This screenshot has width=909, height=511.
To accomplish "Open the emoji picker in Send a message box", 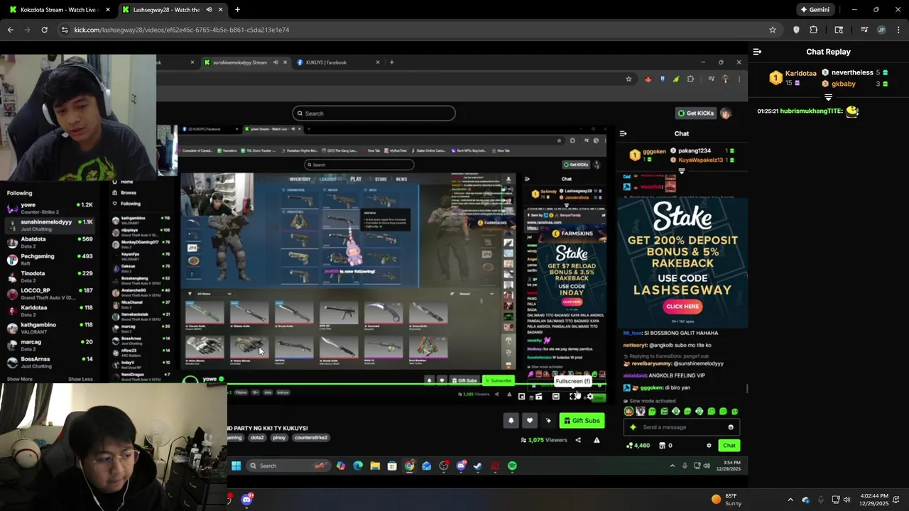I will point(731,427).
